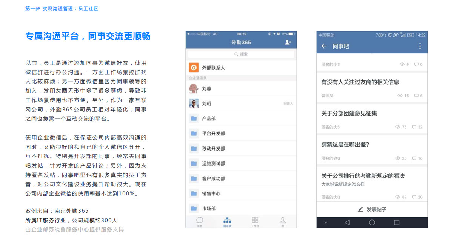Click the eye icon on 匿名的老G post
Screen dimensions: 451x239
click(398, 158)
